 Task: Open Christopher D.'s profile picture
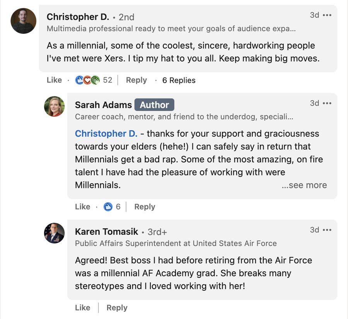point(23,20)
